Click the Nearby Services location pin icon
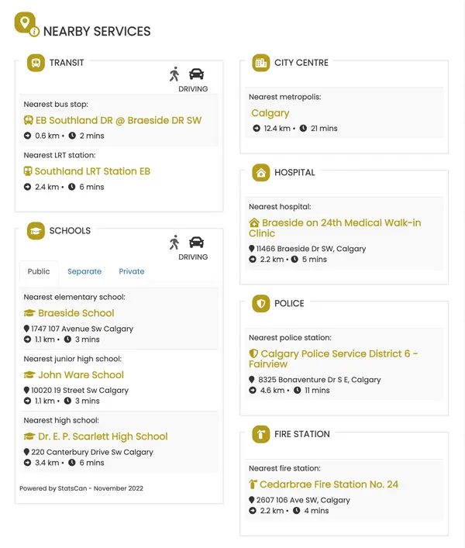This screenshot has width=465, height=548. [x=26, y=24]
